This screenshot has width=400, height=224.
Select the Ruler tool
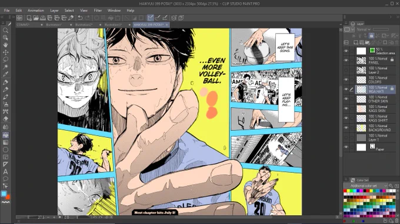click(5, 165)
